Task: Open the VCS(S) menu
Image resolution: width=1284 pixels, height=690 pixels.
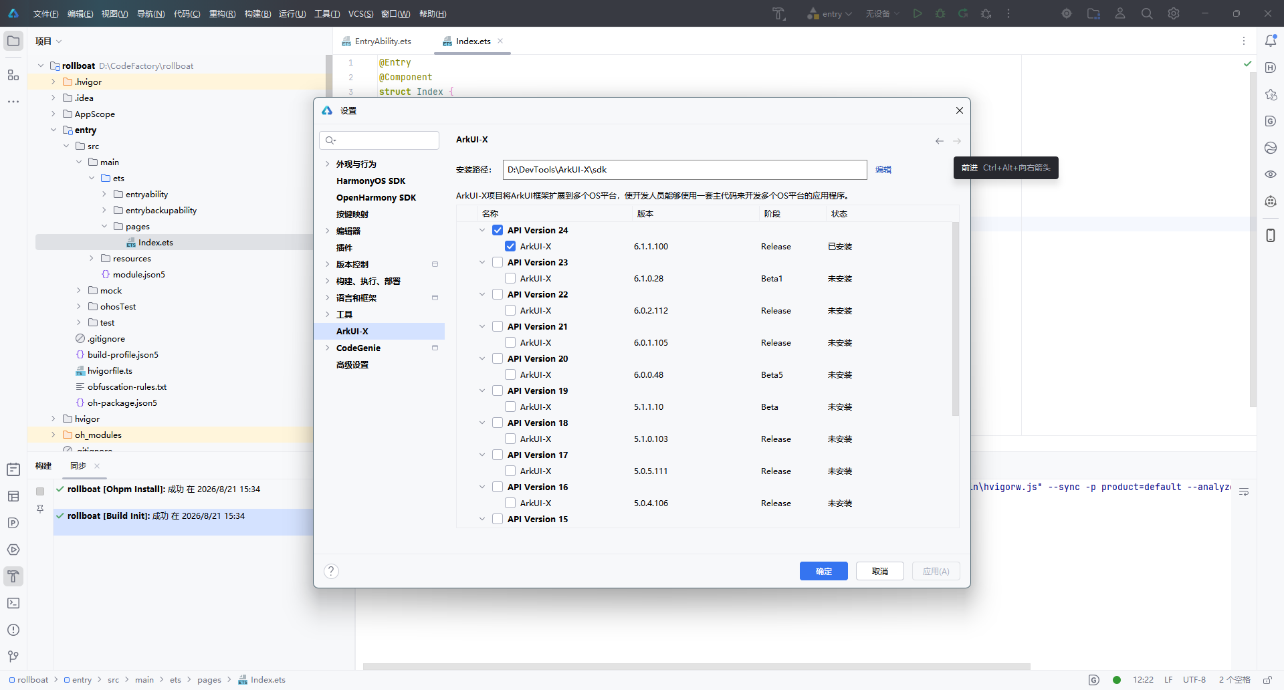Action: click(x=361, y=13)
